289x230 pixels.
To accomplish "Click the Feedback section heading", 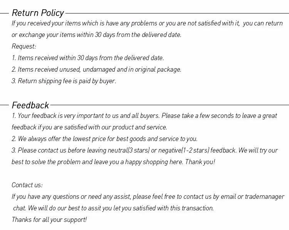I will 30,106.
